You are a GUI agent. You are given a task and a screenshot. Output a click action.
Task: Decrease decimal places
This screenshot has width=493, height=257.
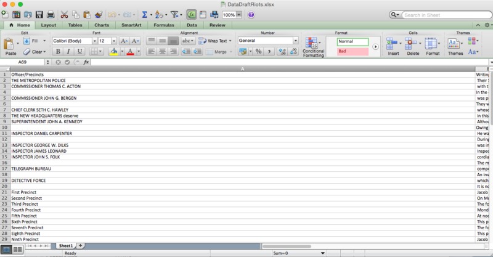[x=293, y=51]
